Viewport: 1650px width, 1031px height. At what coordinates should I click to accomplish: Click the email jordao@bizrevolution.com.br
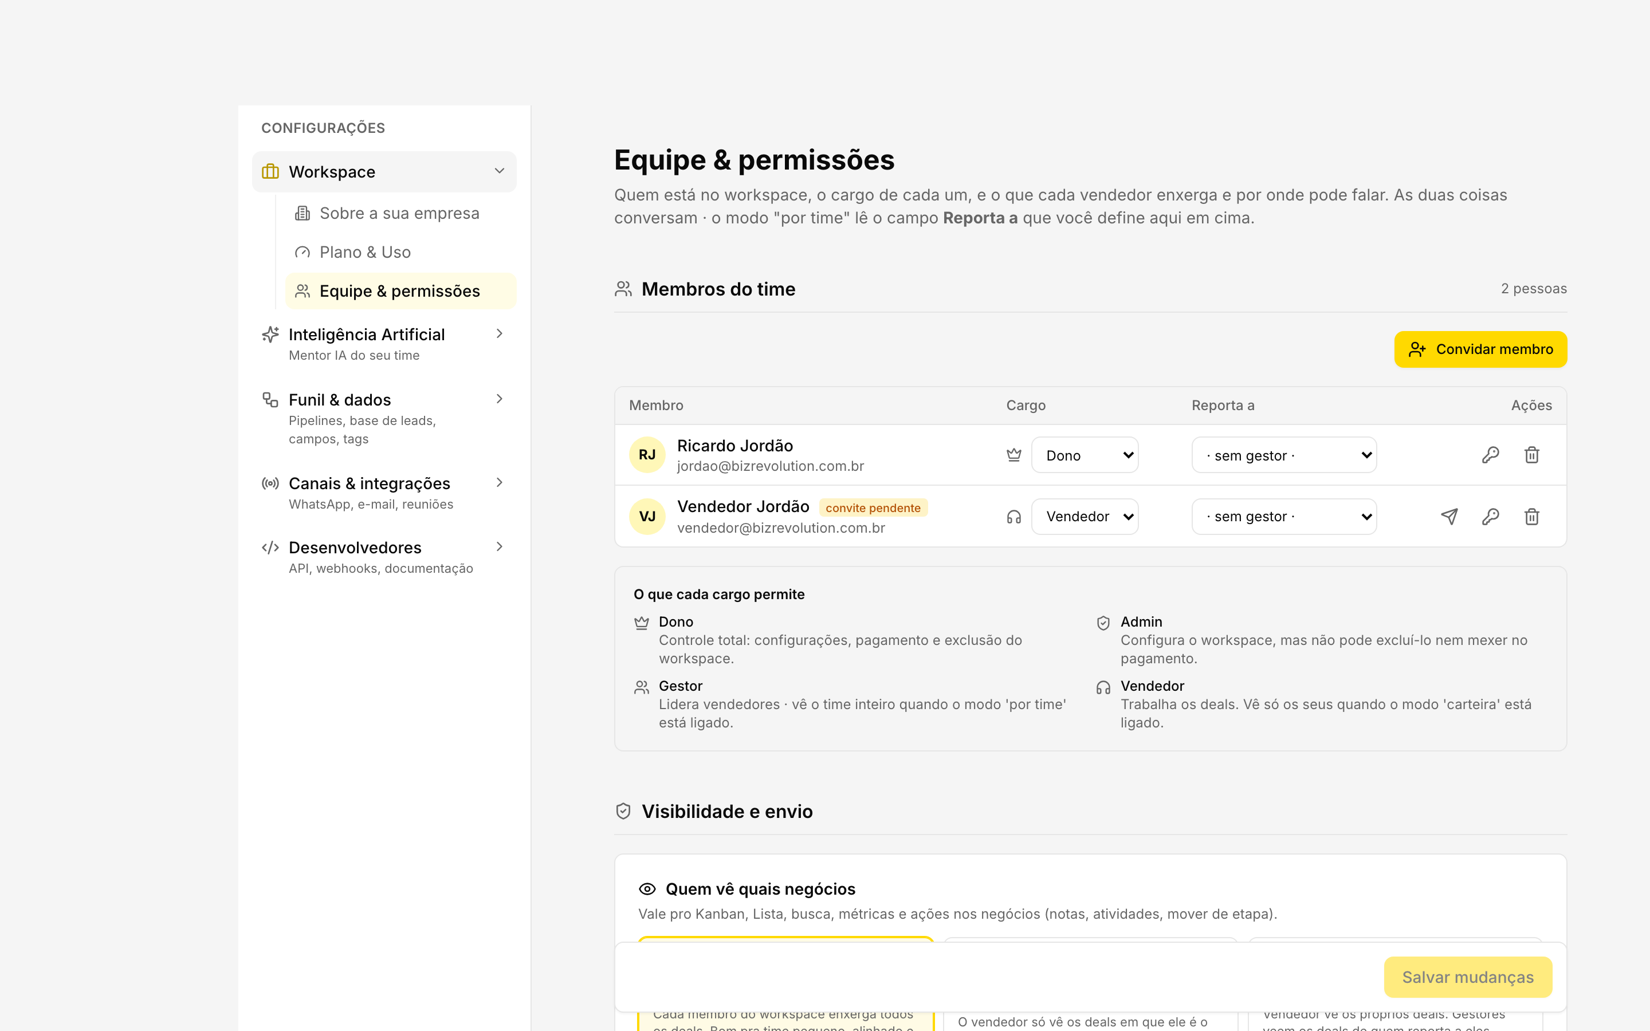[771, 466]
